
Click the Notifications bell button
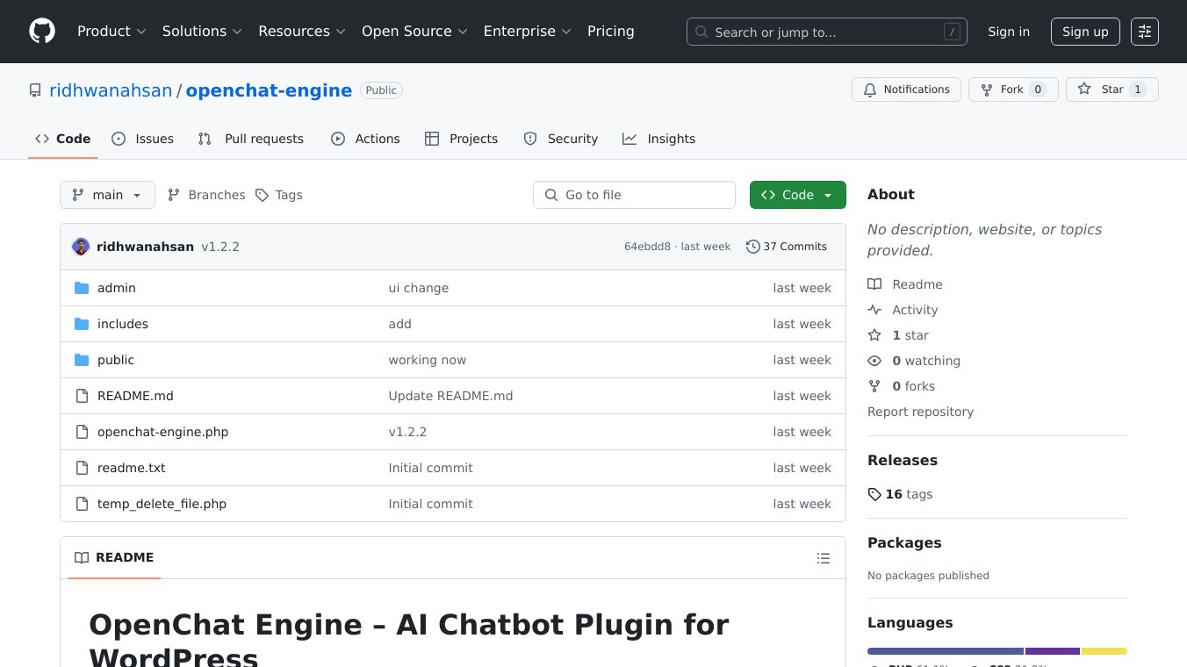pos(906,90)
